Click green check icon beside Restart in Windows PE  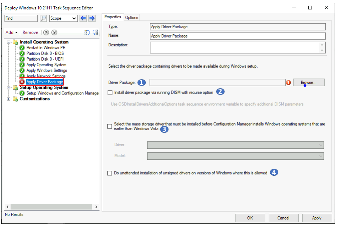coord(22,48)
